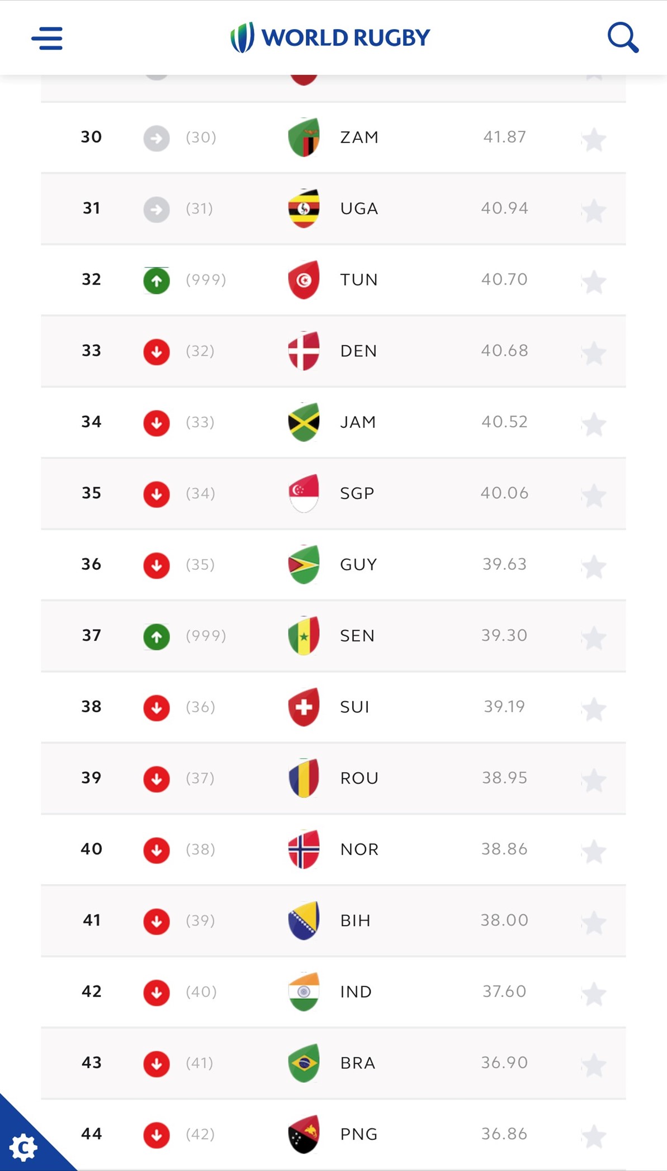The height and width of the screenshot is (1171, 667).
Task: Click the Guyana flag badge
Action: (304, 564)
